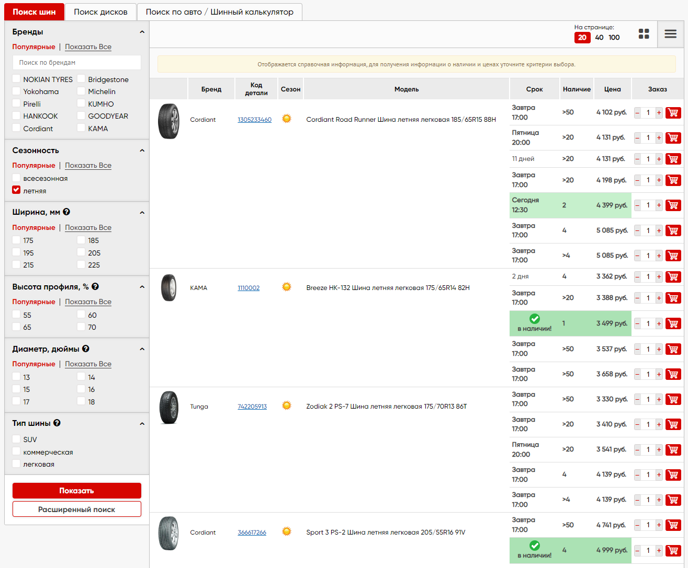Click summer season sun icon for Zodiak 2 PS-7
The image size is (688, 568).
click(287, 405)
